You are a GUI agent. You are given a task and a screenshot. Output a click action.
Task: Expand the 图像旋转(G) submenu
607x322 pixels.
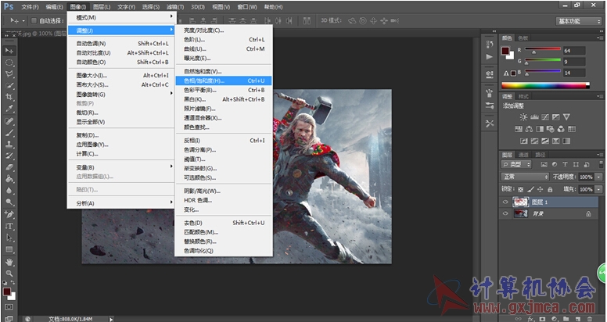point(121,94)
